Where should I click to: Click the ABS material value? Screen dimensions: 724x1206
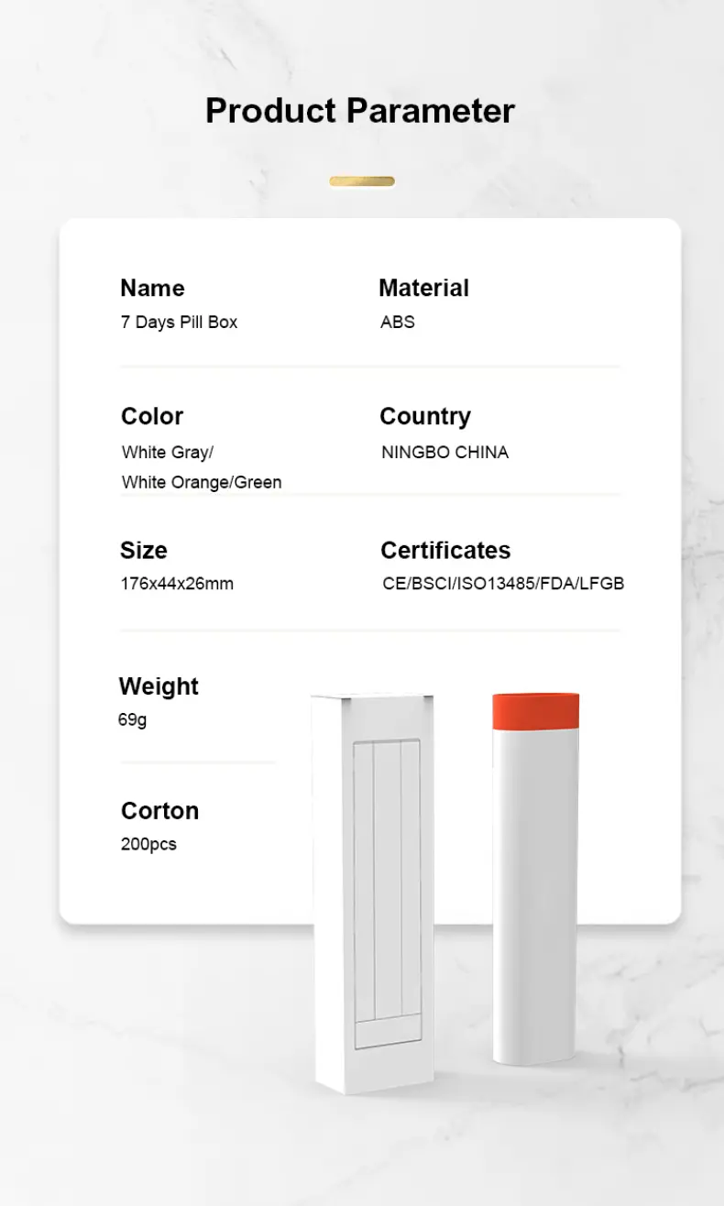398,323
